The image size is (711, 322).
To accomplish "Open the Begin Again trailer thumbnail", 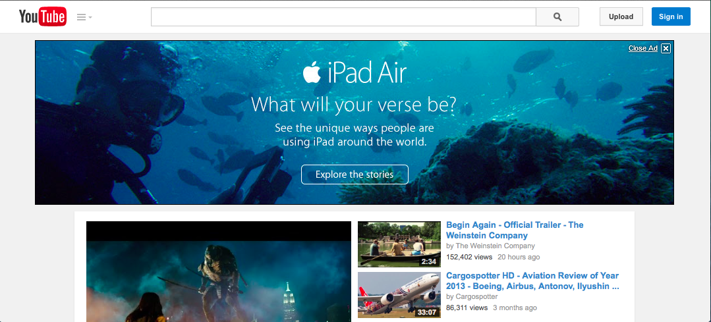I will 399,244.
